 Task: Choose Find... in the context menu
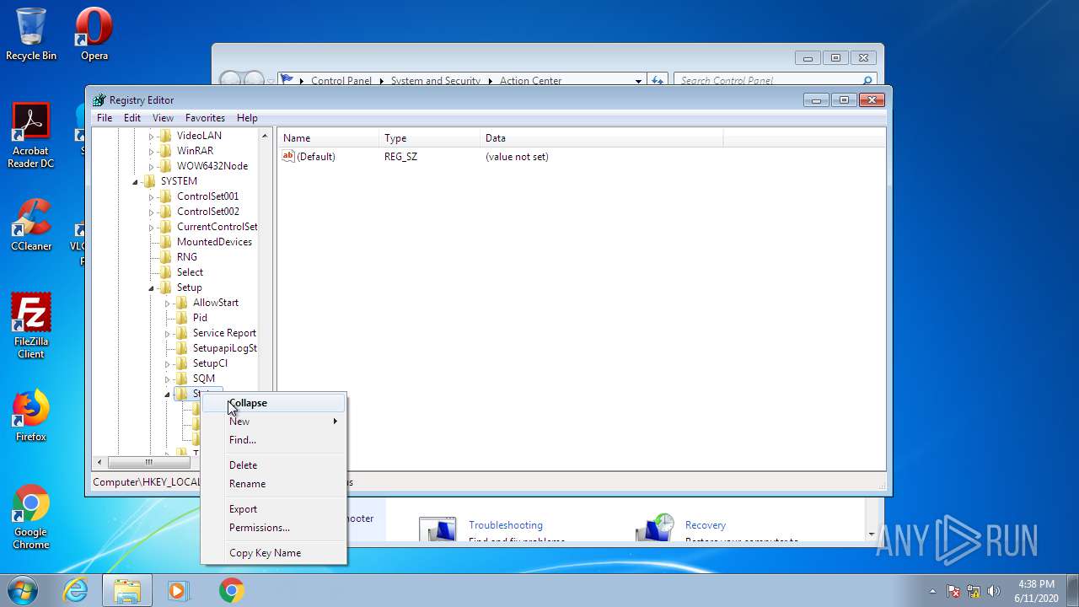click(274, 440)
